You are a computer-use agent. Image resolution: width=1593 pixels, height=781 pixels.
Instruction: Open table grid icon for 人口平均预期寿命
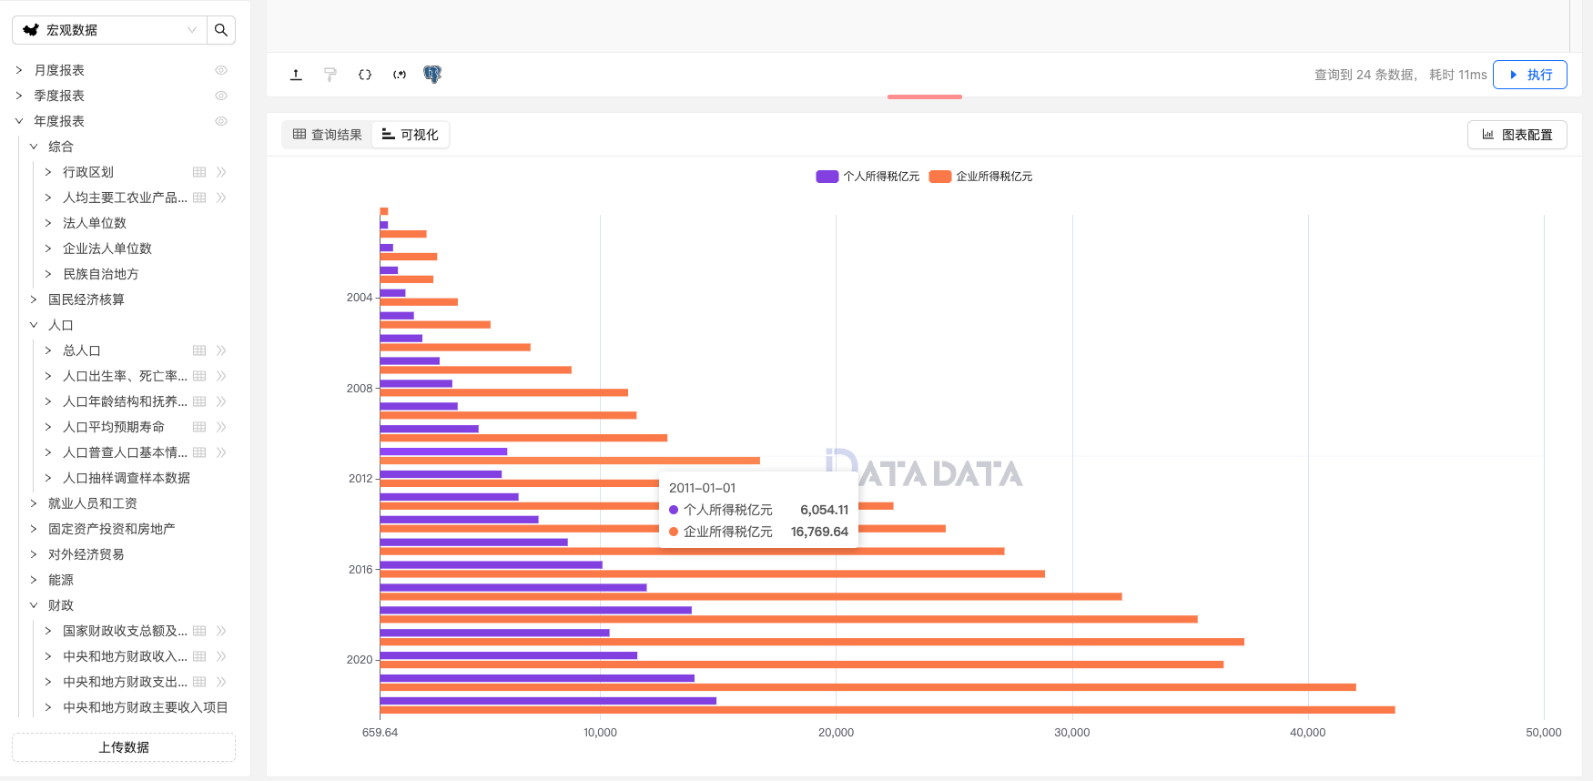[x=199, y=427]
